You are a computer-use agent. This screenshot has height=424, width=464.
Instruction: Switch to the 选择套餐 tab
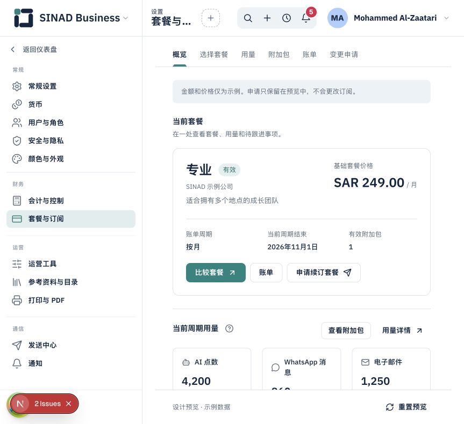[214, 55]
